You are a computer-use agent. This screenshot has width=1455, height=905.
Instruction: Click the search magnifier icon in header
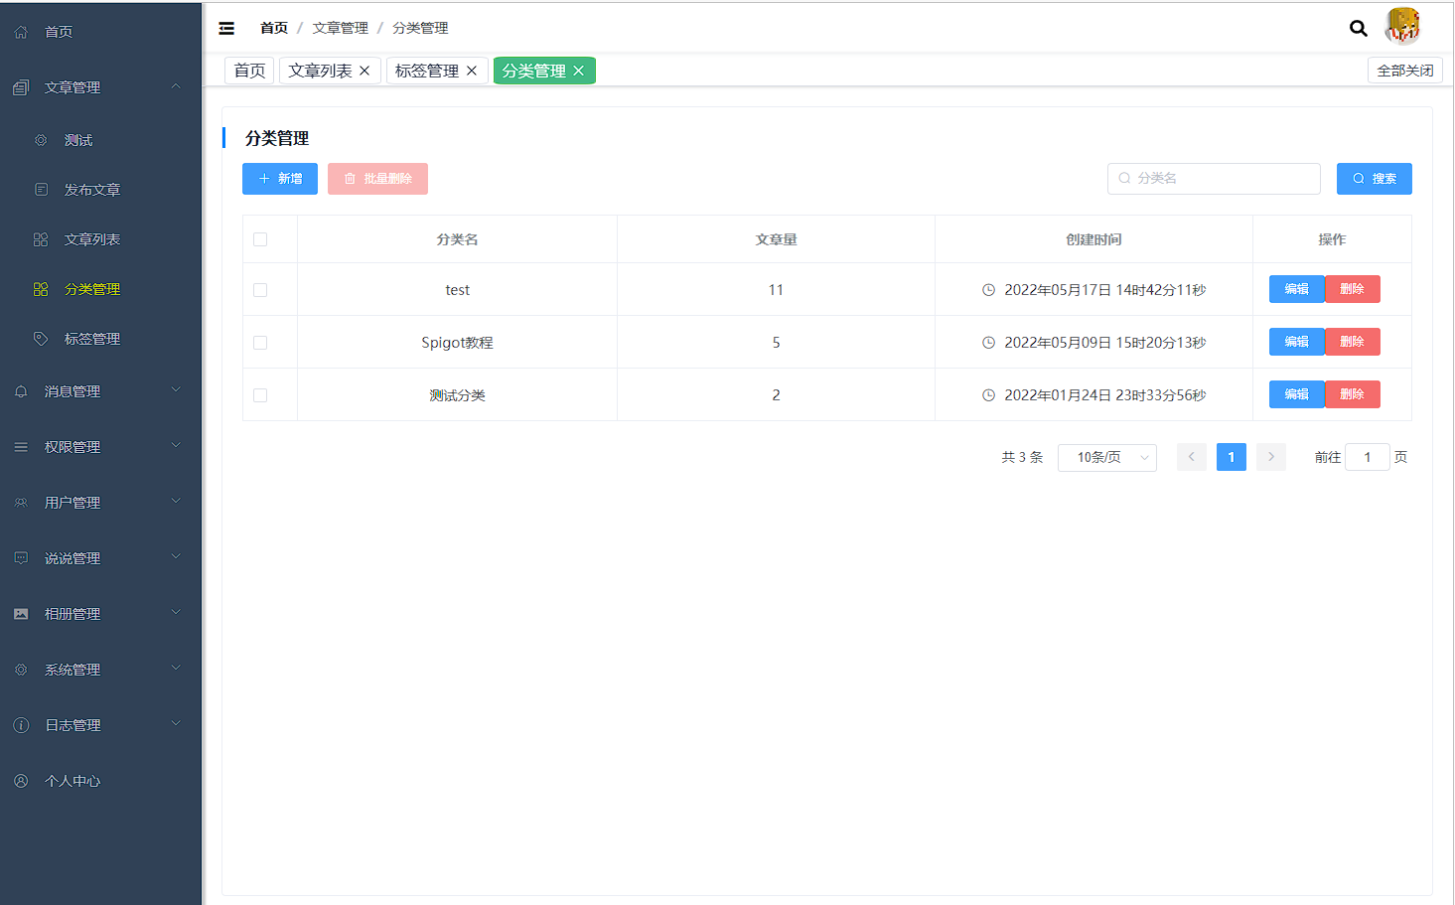point(1358,28)
